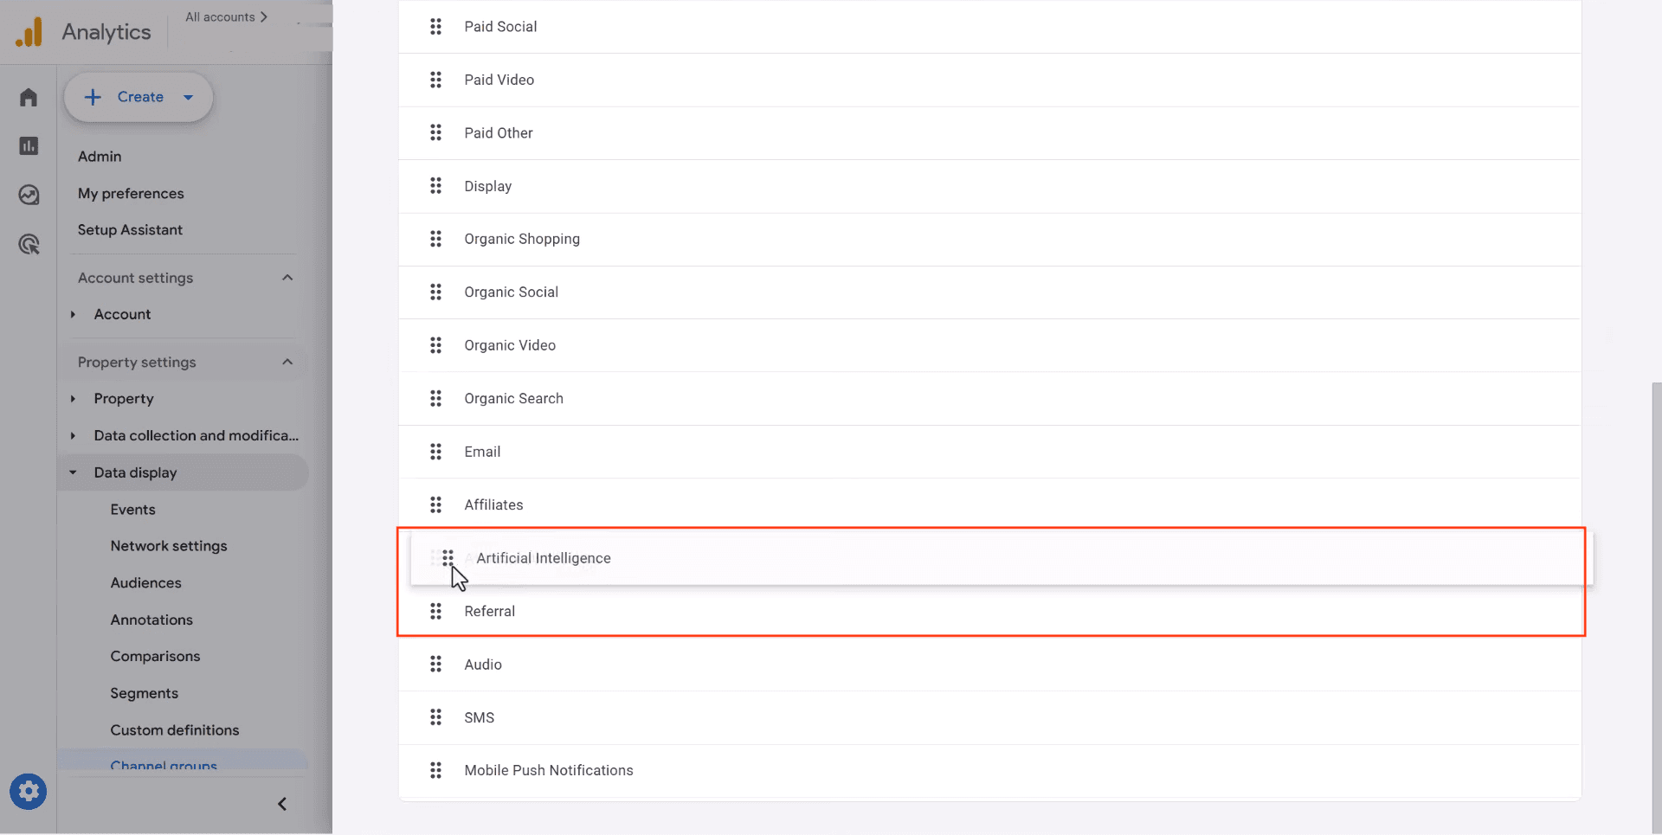
Task: Open the Channel groups section
Action: [164, 765]
